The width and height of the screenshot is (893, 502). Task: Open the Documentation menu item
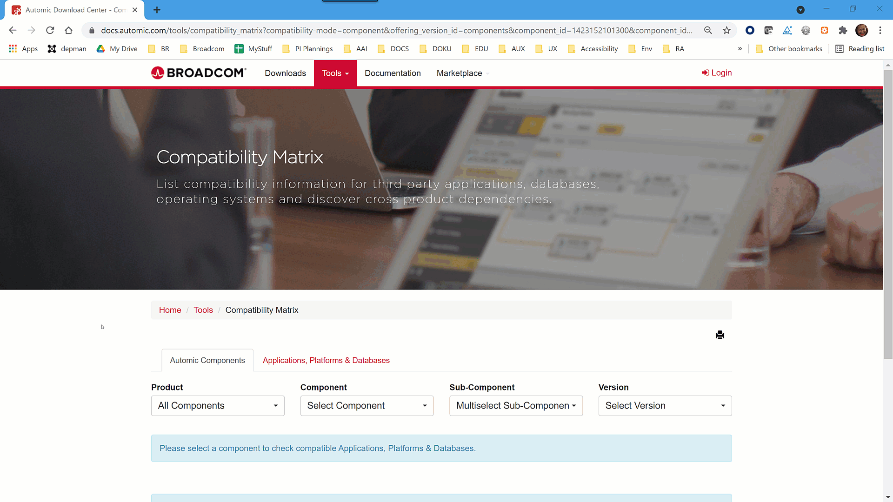(x=393, y=73)
